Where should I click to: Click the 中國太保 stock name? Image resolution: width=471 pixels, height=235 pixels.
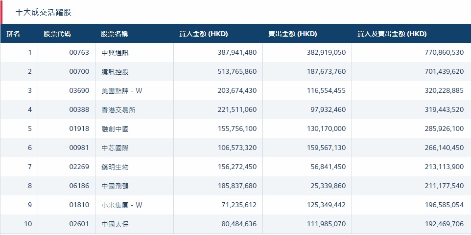[x=116, y=224]
